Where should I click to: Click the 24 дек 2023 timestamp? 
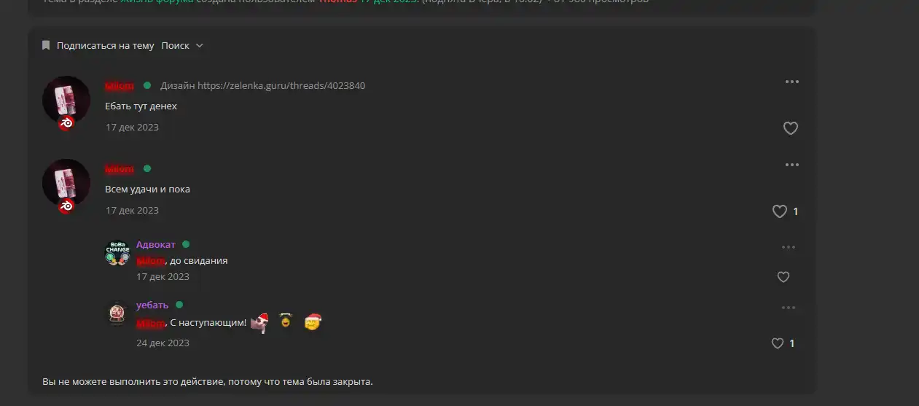coord(163,343)
